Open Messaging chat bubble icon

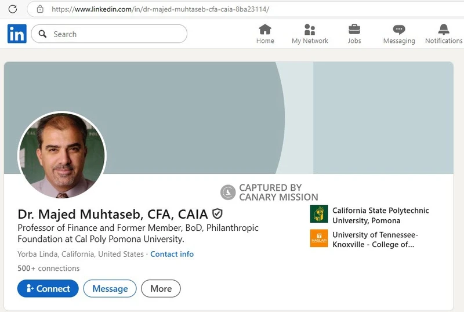point(399,30)
